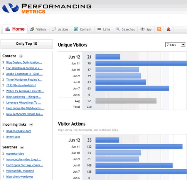The width and height of the screenshot is (187, 180).
Task: Click Jun 8 Unique Visitors bar
Action: click(121, 82)
